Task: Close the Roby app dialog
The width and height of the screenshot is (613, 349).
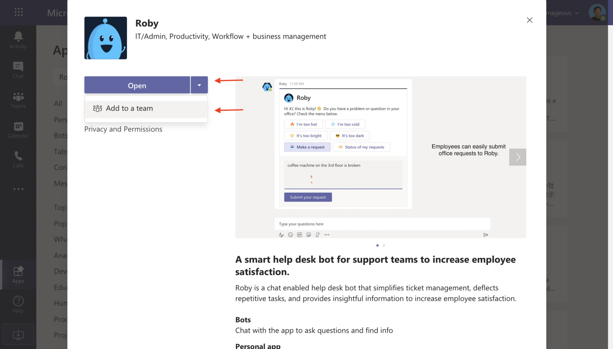Action: [x=529, y=20]
